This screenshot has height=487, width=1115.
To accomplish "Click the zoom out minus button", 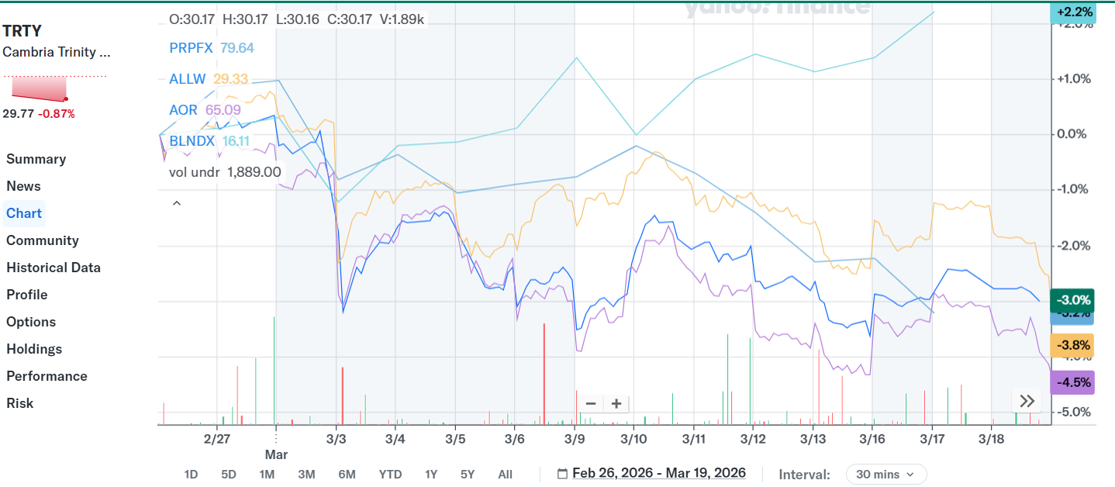I will tap(591, 403).
